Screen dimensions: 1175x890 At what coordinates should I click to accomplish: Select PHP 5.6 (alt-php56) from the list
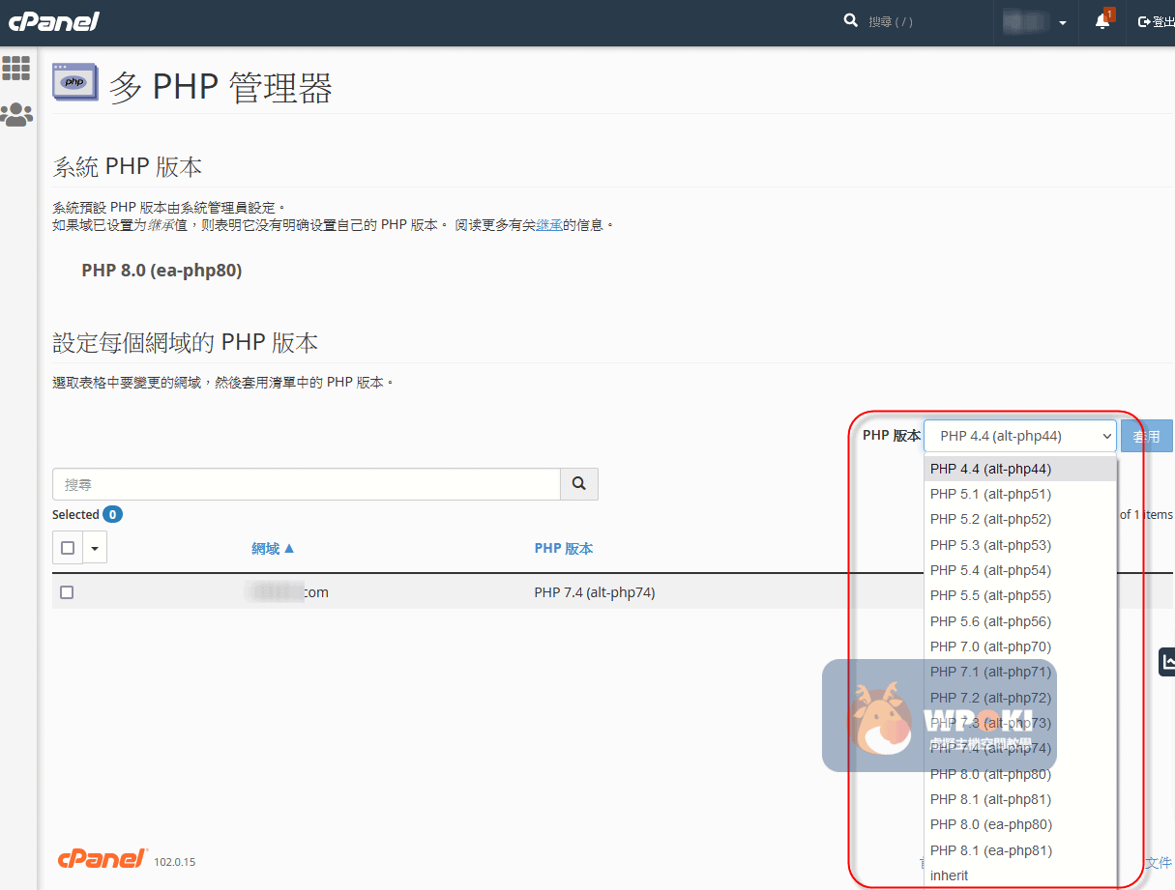(x=990, y=621)
